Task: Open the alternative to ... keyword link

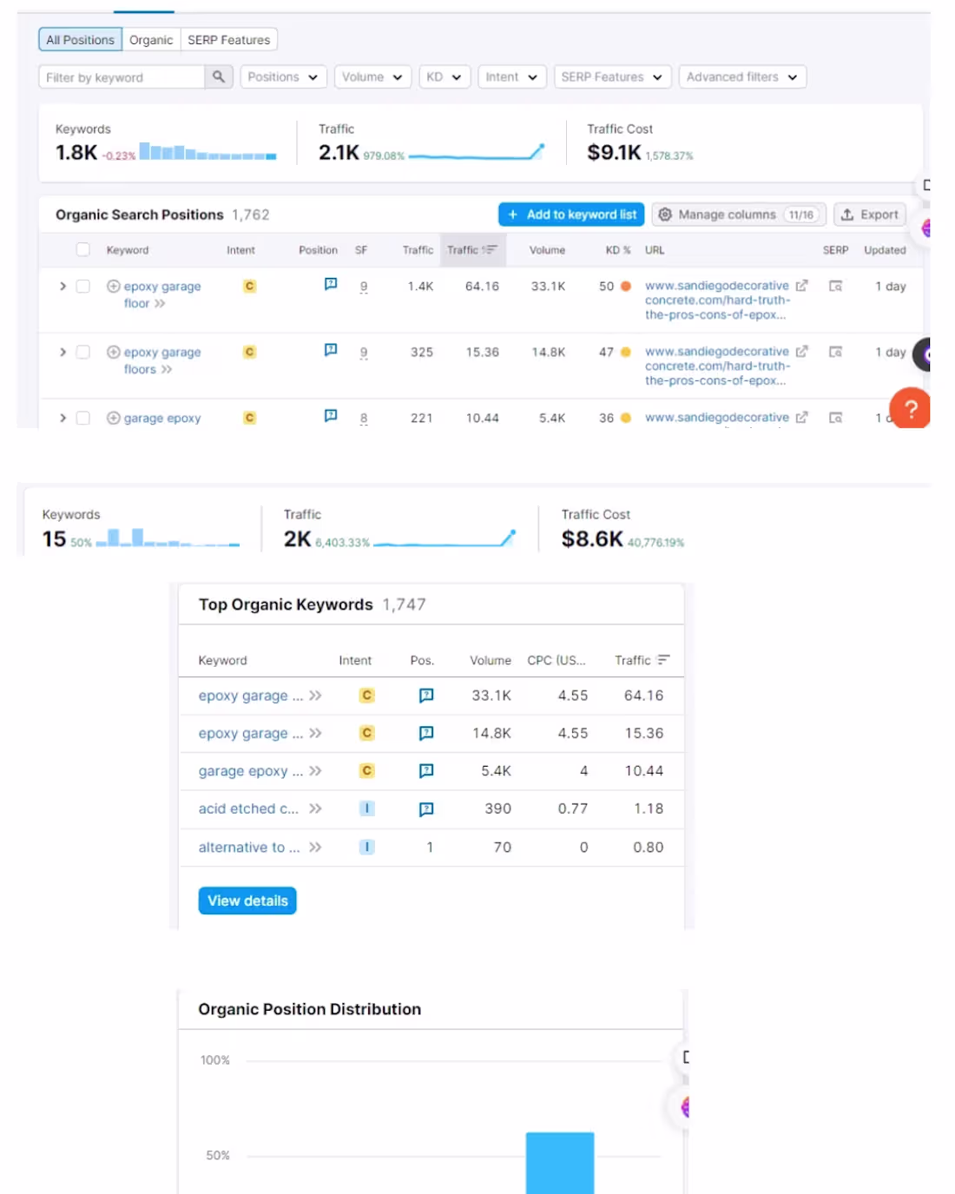Action: pyautogui.click(x=249, y=847)
